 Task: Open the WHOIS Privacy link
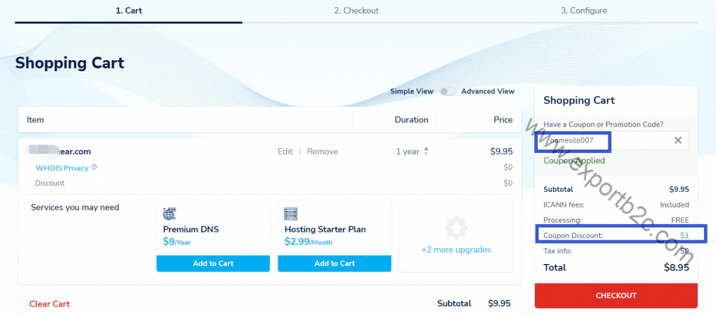pyautogui.click(x=62, y=168)
